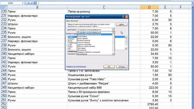Click the help question mark in dialog title

(123, 17)
